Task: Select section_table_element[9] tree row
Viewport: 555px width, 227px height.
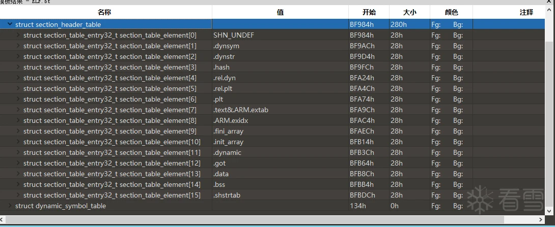Action: point(272,132)
